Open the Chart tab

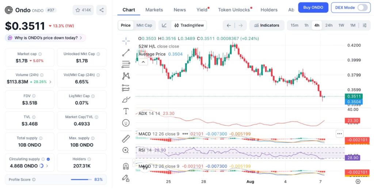tap(129, 10)
